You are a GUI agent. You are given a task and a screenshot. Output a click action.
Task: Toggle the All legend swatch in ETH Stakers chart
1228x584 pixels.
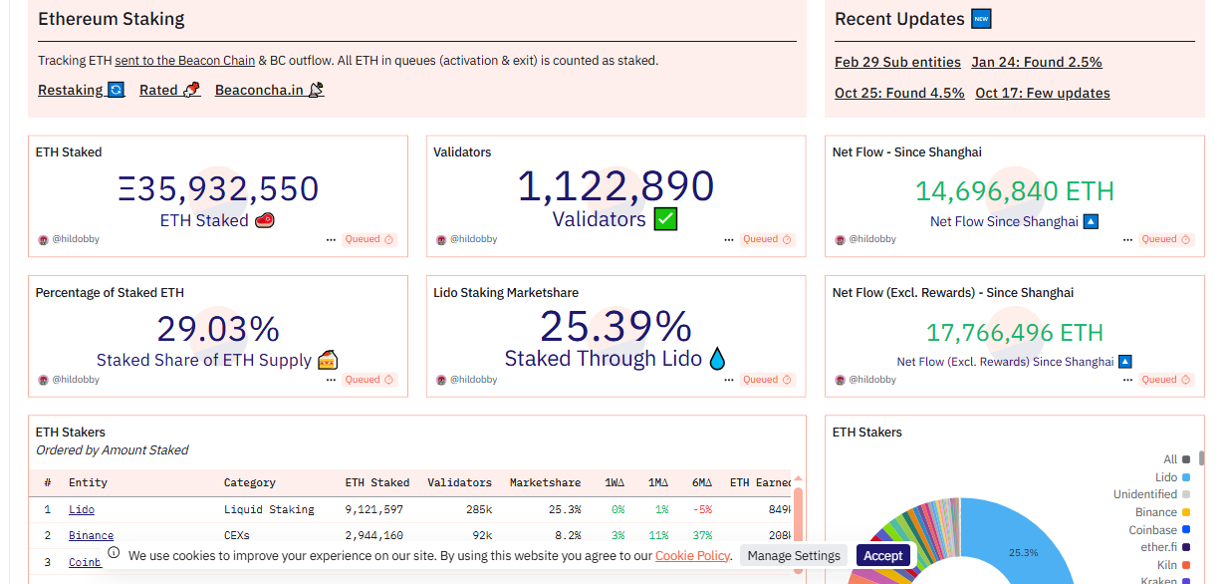[1187, 459]
